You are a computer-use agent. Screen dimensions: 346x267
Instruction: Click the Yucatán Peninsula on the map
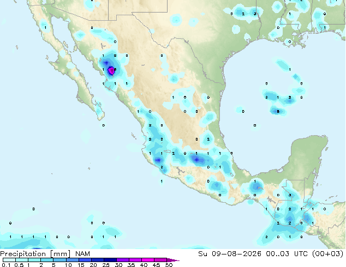[309, 156]
